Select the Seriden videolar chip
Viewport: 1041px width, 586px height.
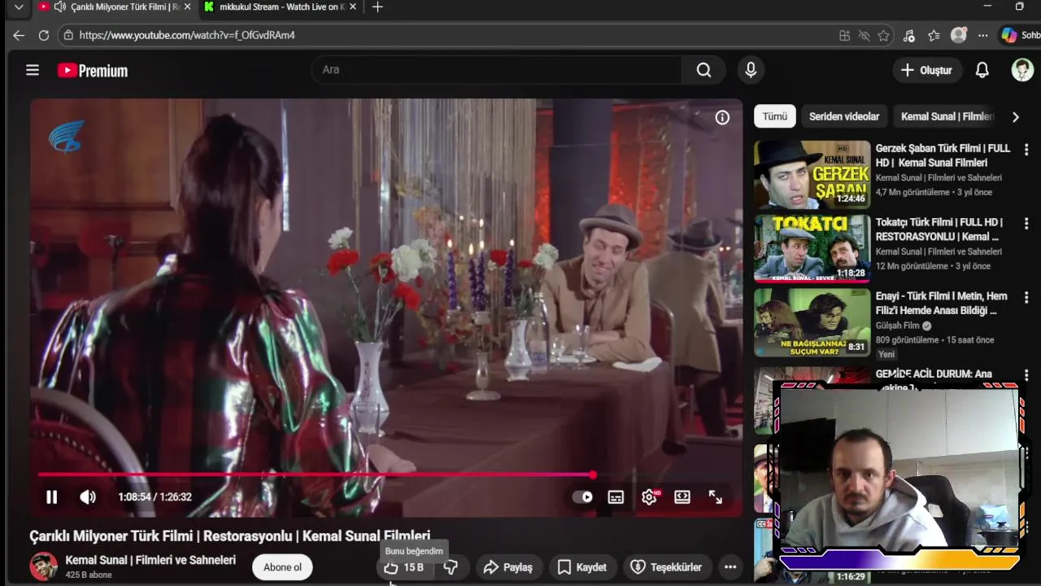pyautogui.click(x=844, y=116)
